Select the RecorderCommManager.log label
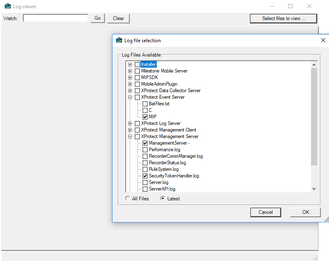This screenshot has width=329, height=261. (176, 156)
